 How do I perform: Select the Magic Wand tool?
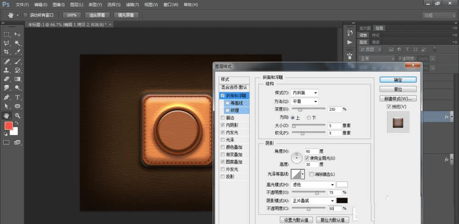[17, 43]
